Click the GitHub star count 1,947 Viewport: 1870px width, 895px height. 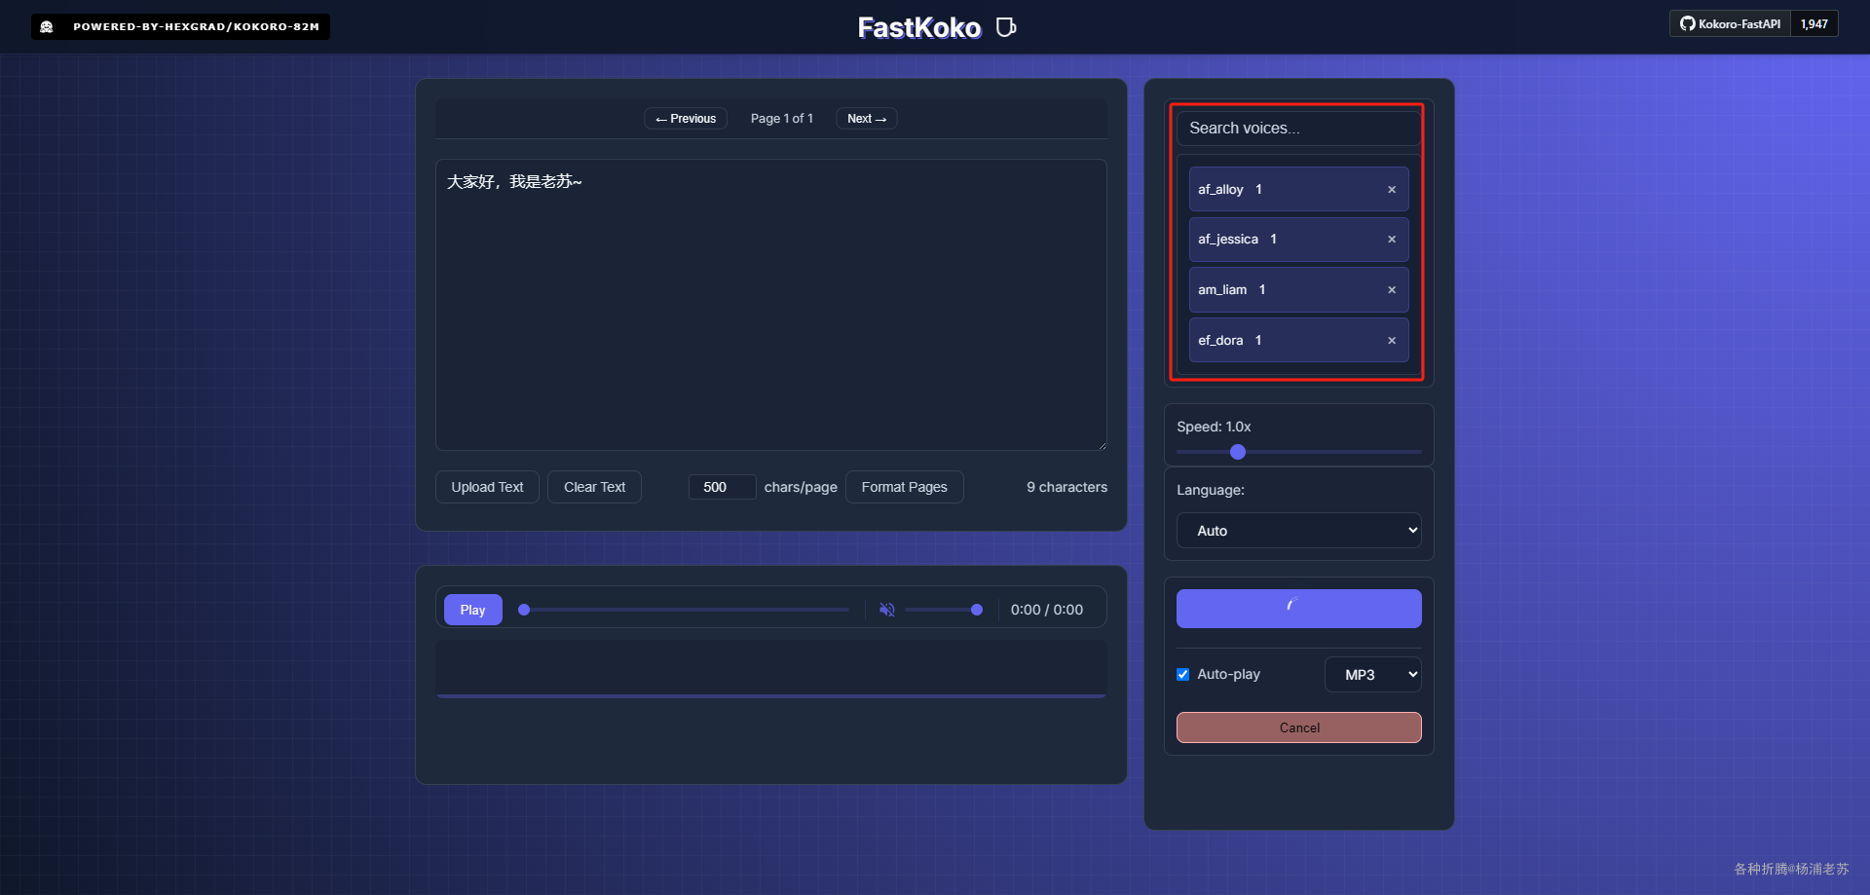click(x=1814, y=24)
